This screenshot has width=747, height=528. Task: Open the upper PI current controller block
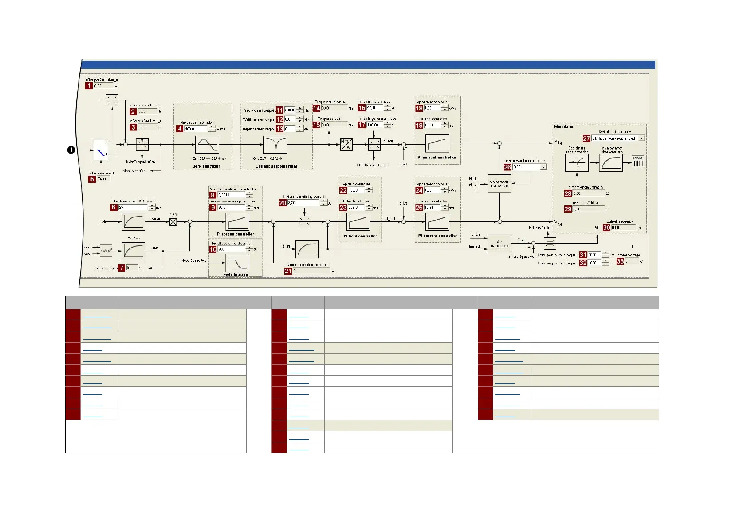(x=437, y=144)
